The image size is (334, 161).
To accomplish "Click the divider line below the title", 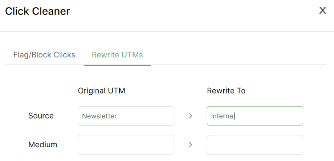I will click(167, 31).
